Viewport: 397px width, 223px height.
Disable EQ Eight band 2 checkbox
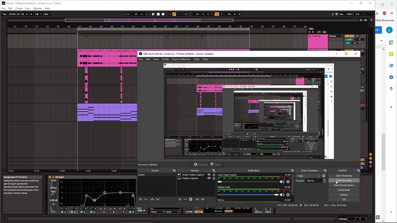click(72, 212)
